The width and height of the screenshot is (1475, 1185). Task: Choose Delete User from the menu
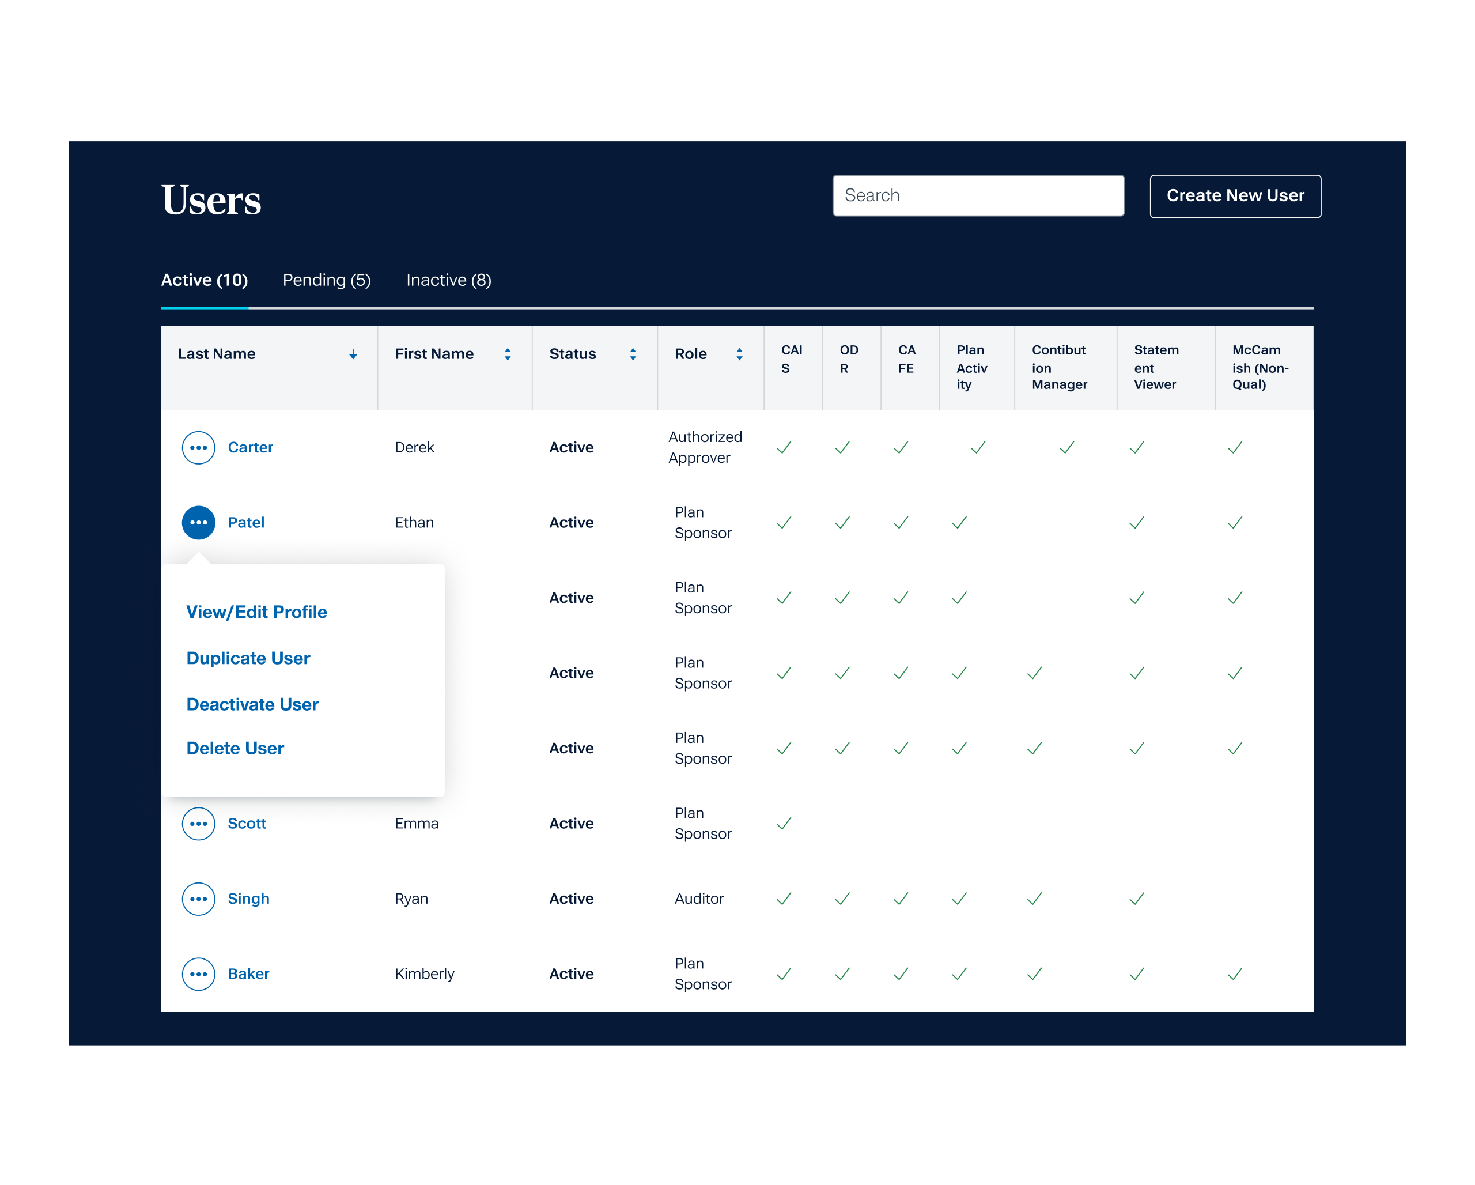(x=235, y=749)
